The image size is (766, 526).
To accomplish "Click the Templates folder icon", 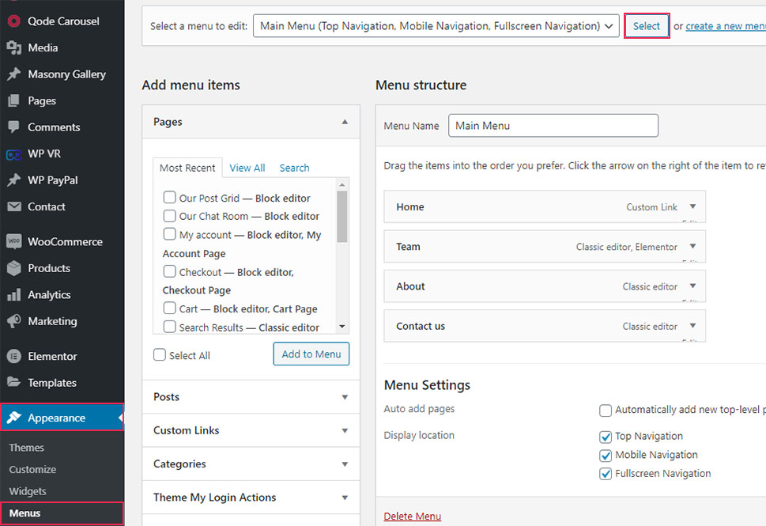I will (14, 382).
